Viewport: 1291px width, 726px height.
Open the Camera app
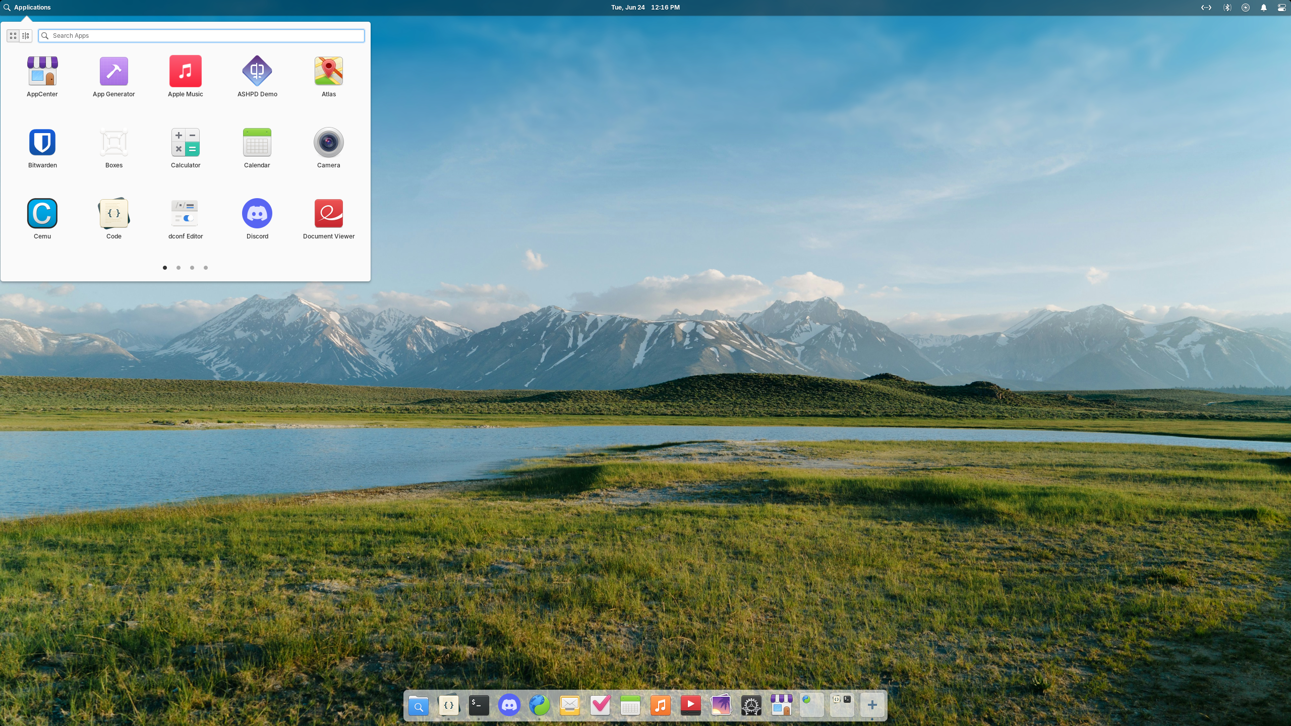click(x=328, y=143)
